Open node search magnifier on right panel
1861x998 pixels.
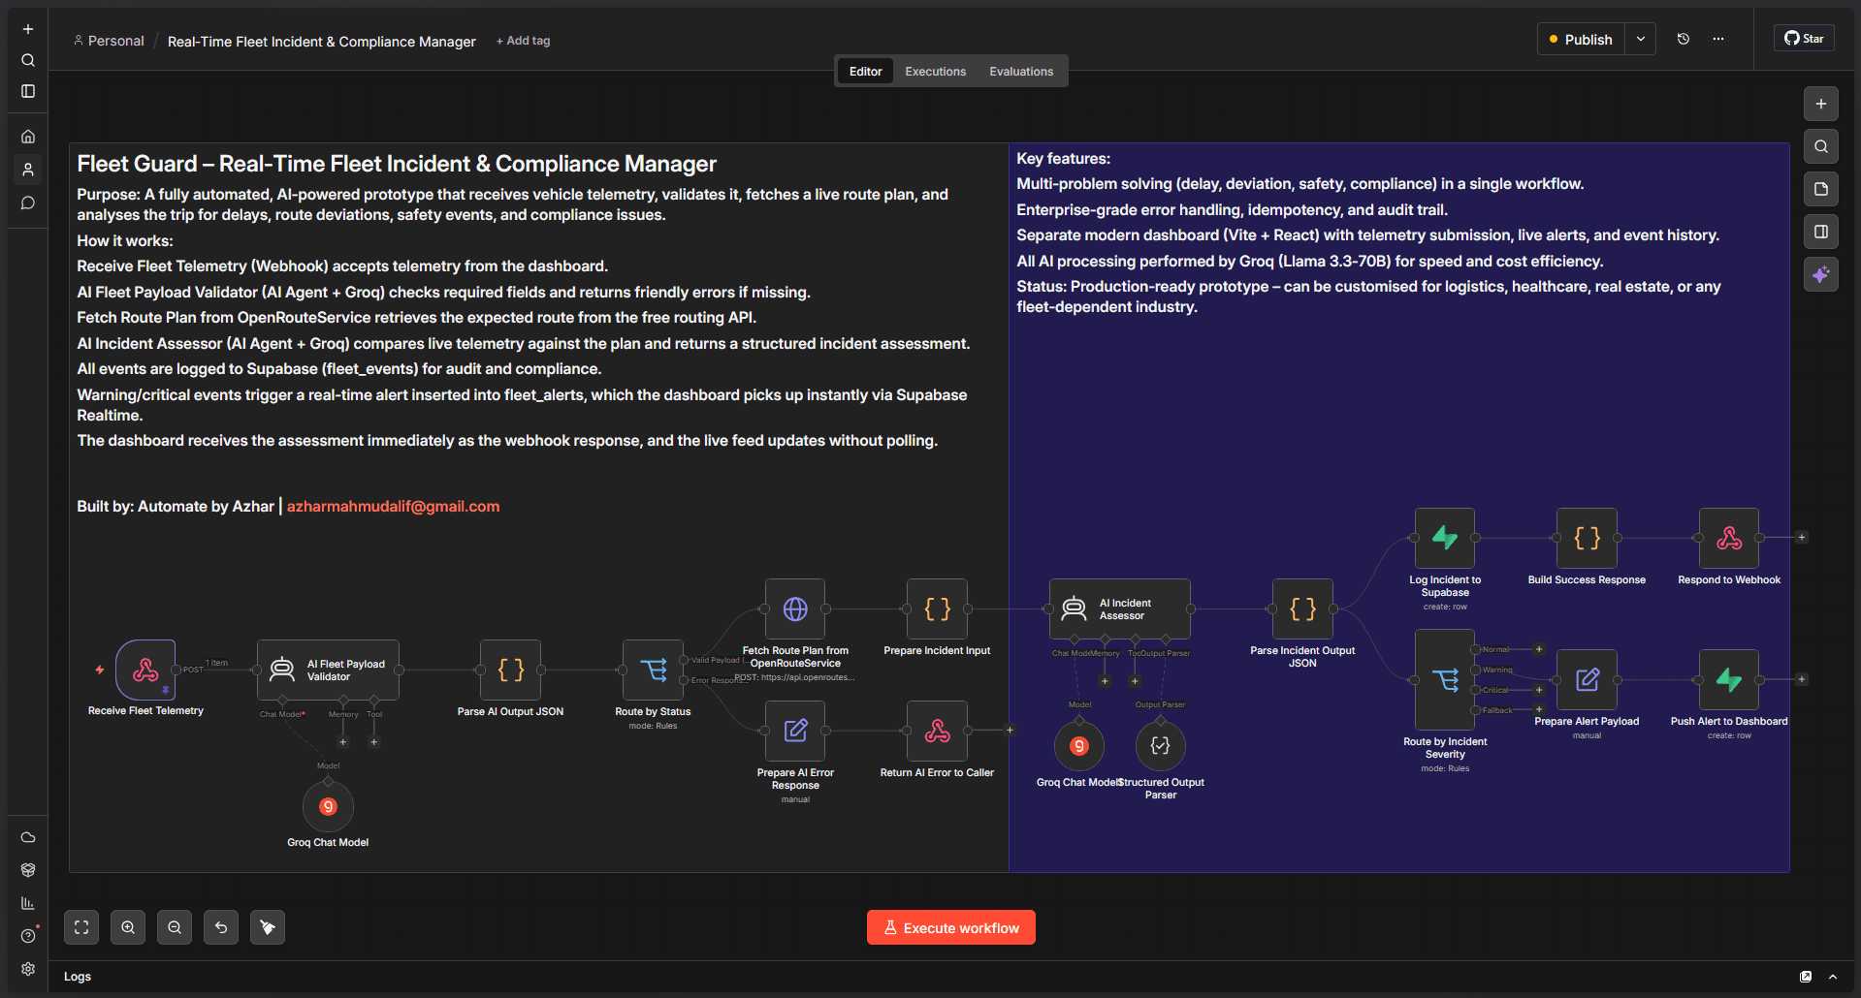coord(1821,146)
